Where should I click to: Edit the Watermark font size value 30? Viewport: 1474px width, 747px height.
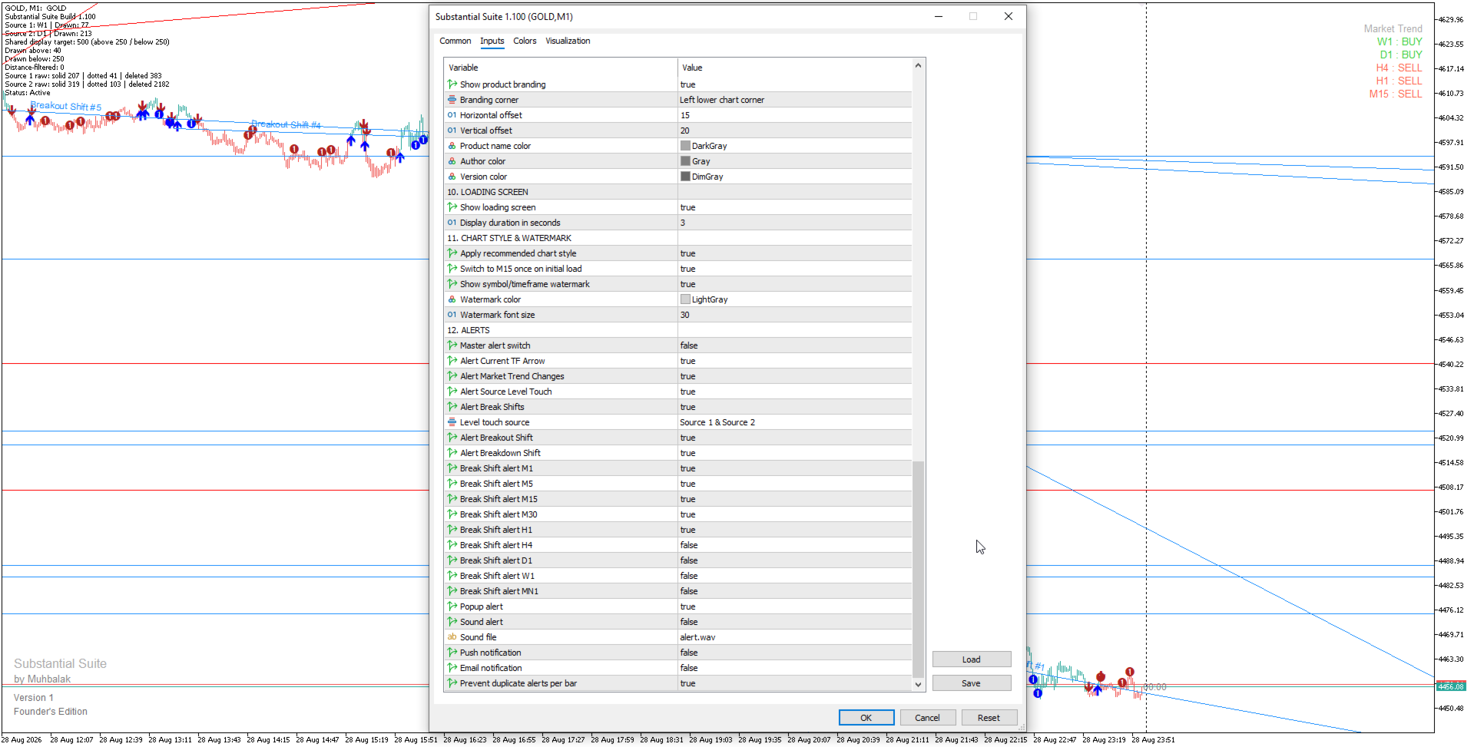pyautogui.click(x=794, y=315)
